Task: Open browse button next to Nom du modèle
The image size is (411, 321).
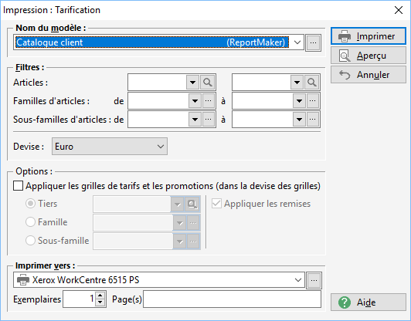Action: click(x=313, y=42)
